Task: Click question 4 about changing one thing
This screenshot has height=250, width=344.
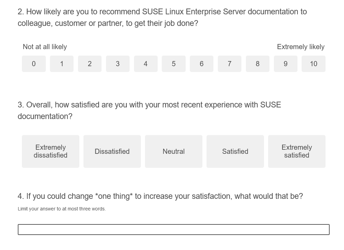Action: [x=160, y=196]
